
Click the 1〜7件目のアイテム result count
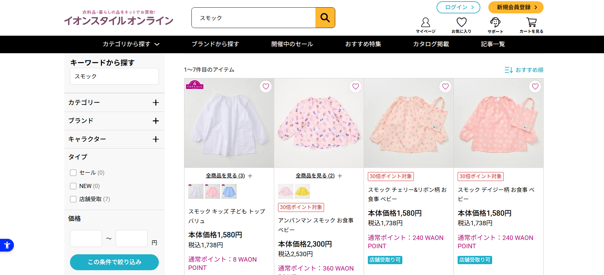tap(209, 70)
